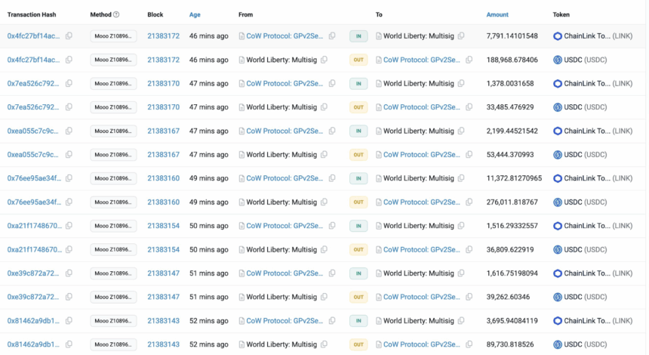
Task: Click the Method badge in the 89,730.818526 row
Action: click(x=113, y=344)
